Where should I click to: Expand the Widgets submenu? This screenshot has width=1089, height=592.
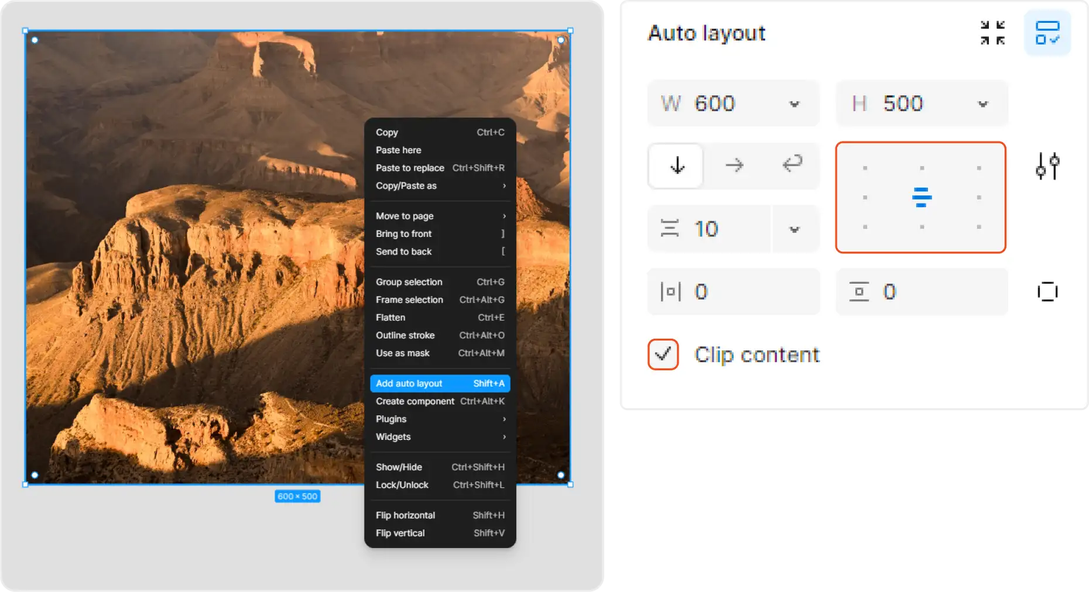point(440,437)
